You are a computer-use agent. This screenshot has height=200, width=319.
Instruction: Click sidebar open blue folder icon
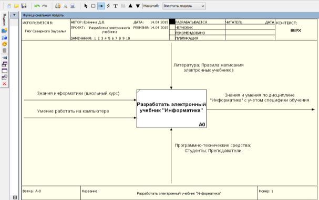5,38
